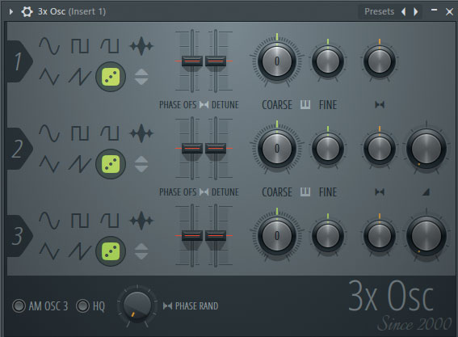Enable the AM OSC 3 option
Viewport: 458px width, 337px height.
click(19, 306)
